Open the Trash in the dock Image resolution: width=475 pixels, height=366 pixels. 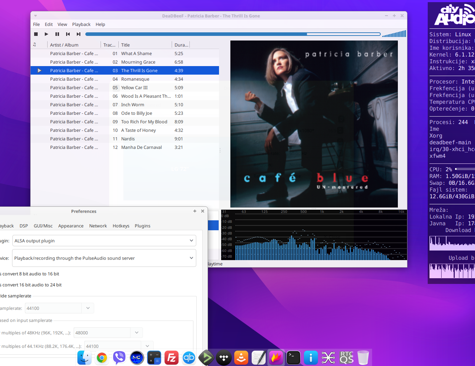[363, 358]
